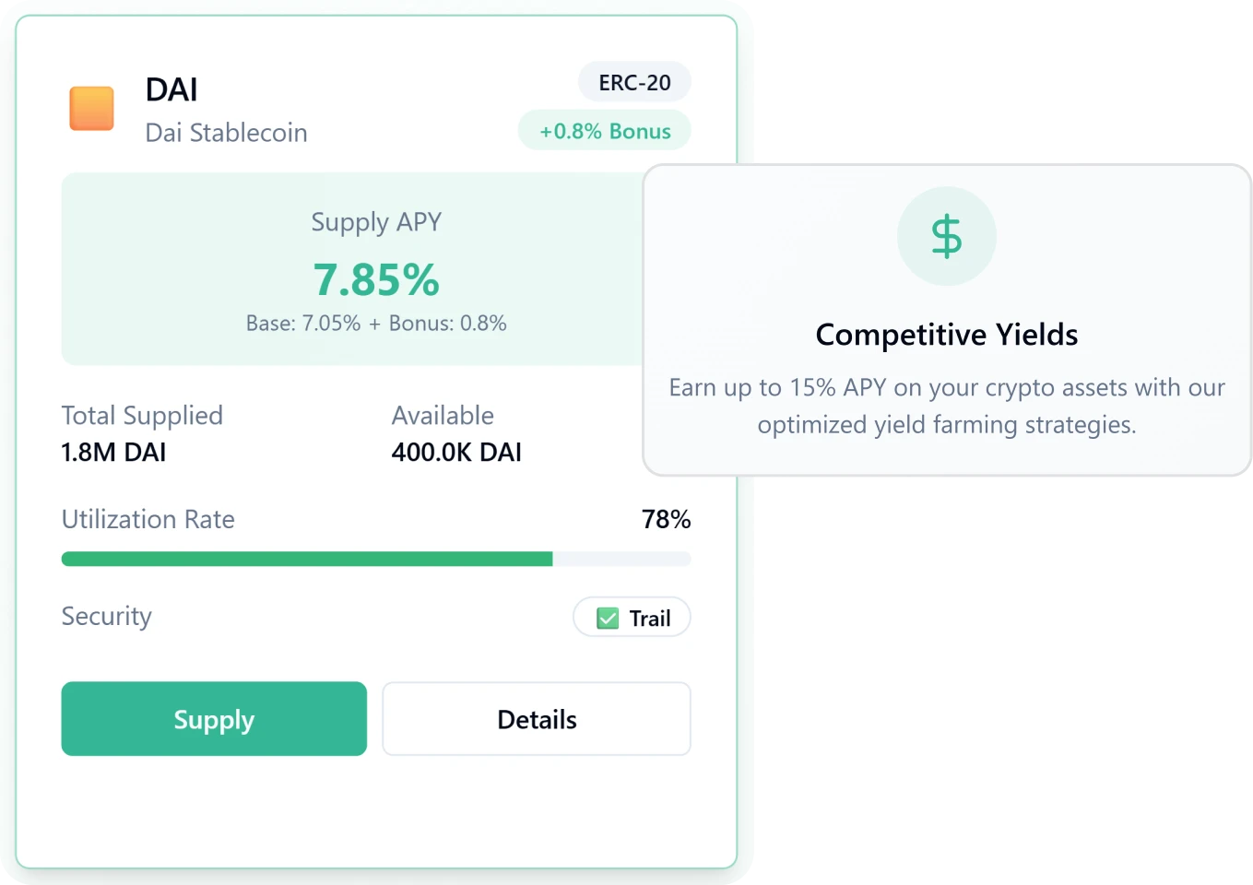This screenshot has height=885, width=1253.
Task: Expand the Base and Bonus rate breakdown
Action: coord(376,324)
